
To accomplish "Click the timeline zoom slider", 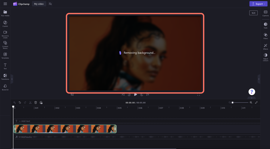I will (240, 103).
